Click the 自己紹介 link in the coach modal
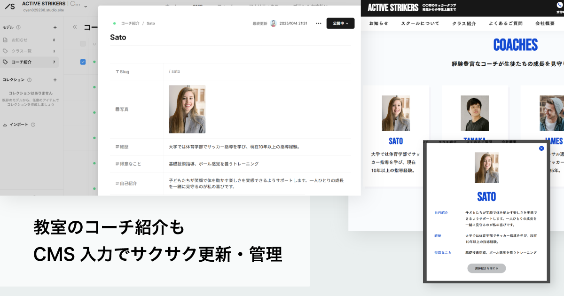The height and width of the screenshot is (296, 564). click(442, 212)
